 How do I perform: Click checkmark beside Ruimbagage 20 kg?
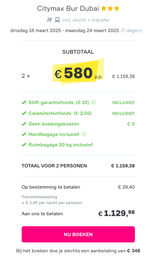[24, 145]
